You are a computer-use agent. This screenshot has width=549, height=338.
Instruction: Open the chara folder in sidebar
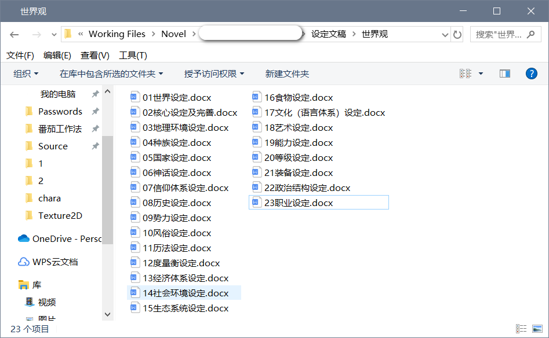click(49, 198)
